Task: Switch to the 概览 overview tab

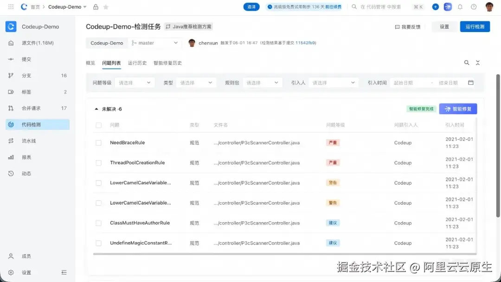Action: [90, 63]
